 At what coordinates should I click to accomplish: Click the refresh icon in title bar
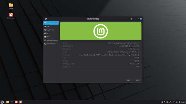click(46, 19)
